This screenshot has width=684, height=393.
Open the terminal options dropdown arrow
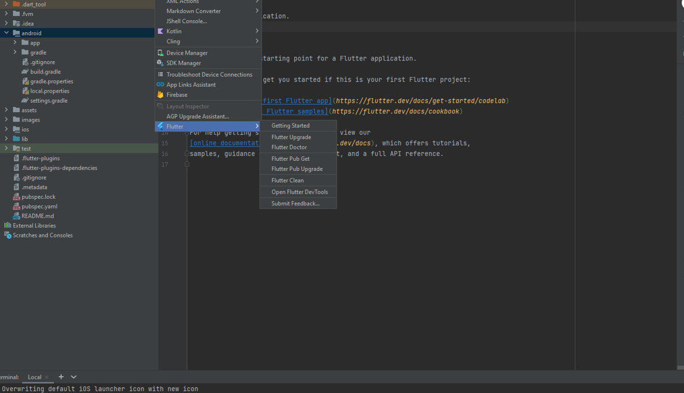(73, 377)
